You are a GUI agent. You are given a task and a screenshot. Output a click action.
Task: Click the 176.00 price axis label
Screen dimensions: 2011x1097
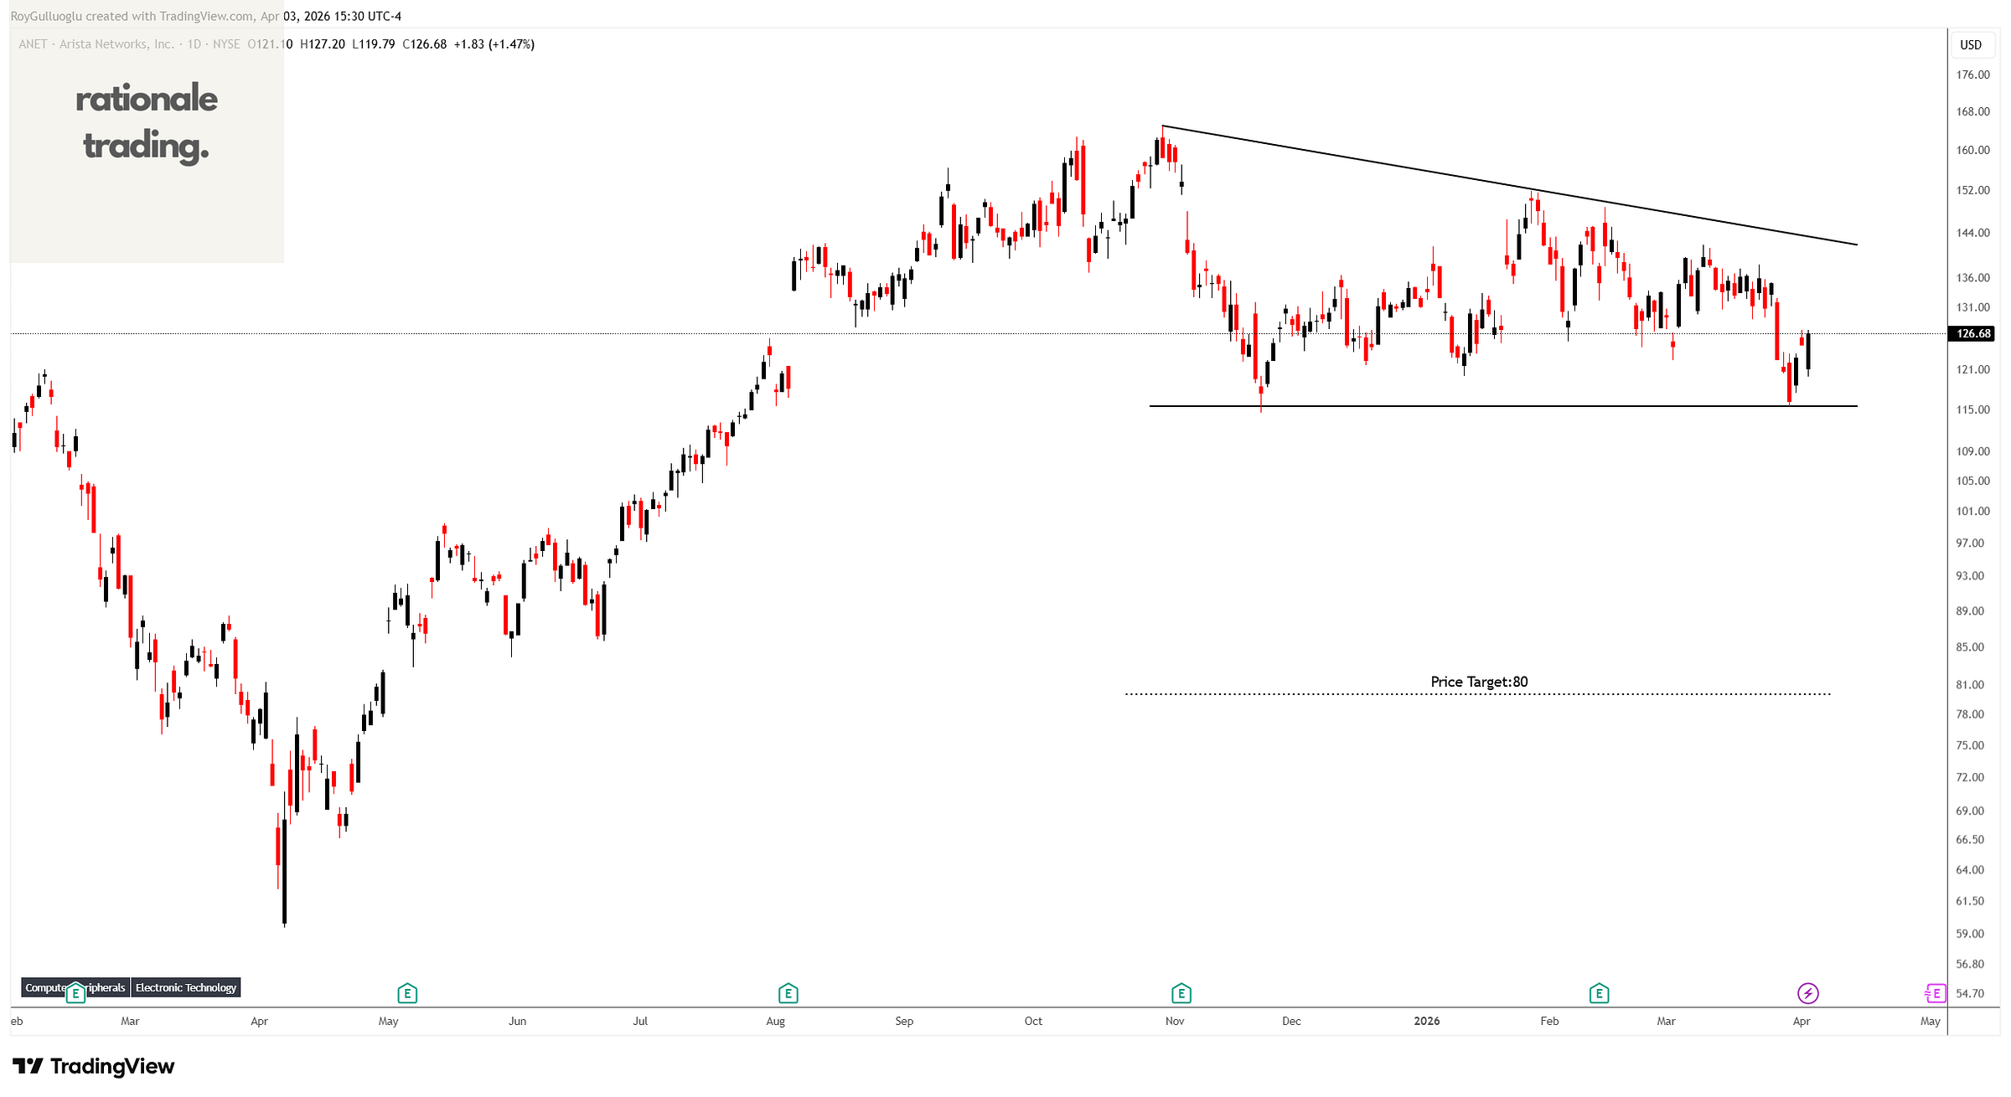(x=1972, y=75)
